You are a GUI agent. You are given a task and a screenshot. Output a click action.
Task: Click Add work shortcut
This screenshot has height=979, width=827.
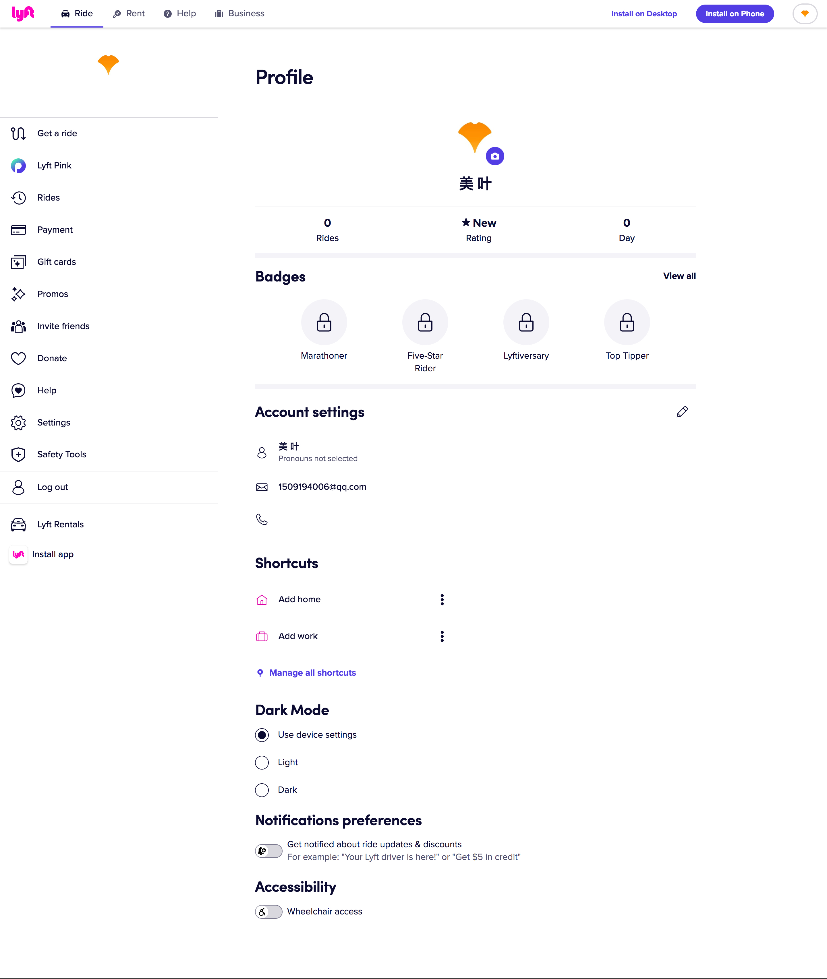(x=298, y=636)
